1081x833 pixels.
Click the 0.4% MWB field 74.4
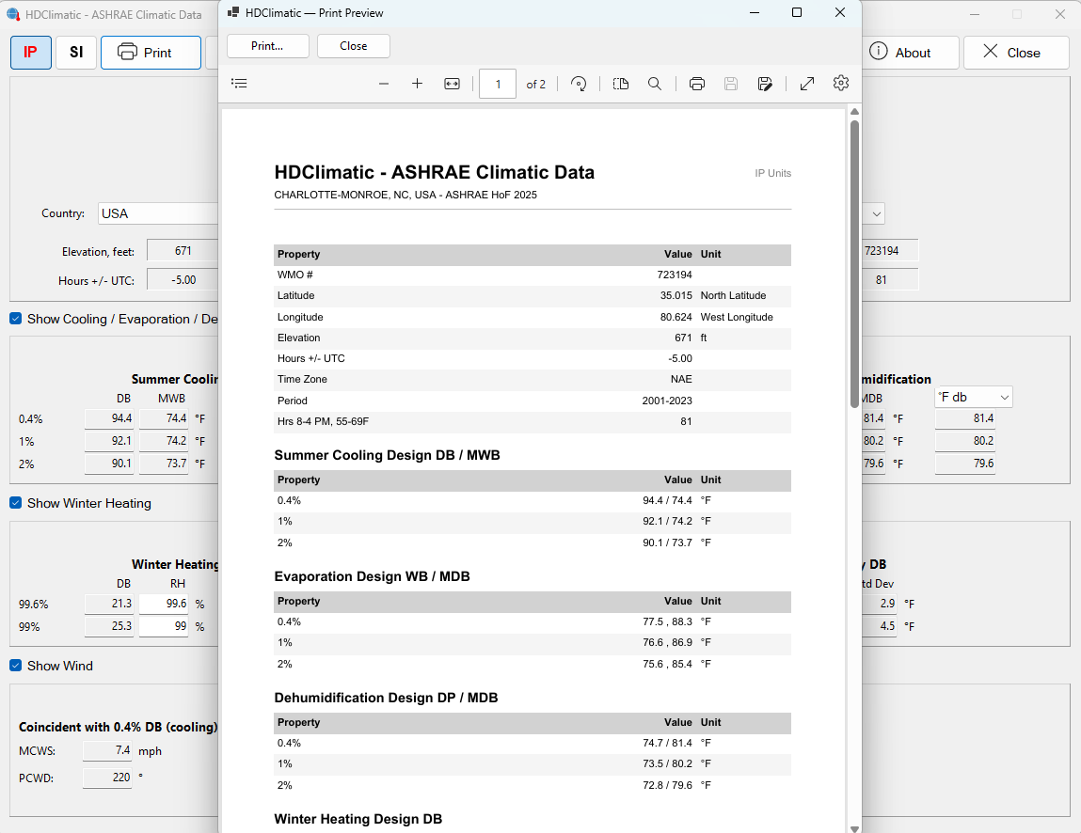pyautogui.click(x=164, y=418)
